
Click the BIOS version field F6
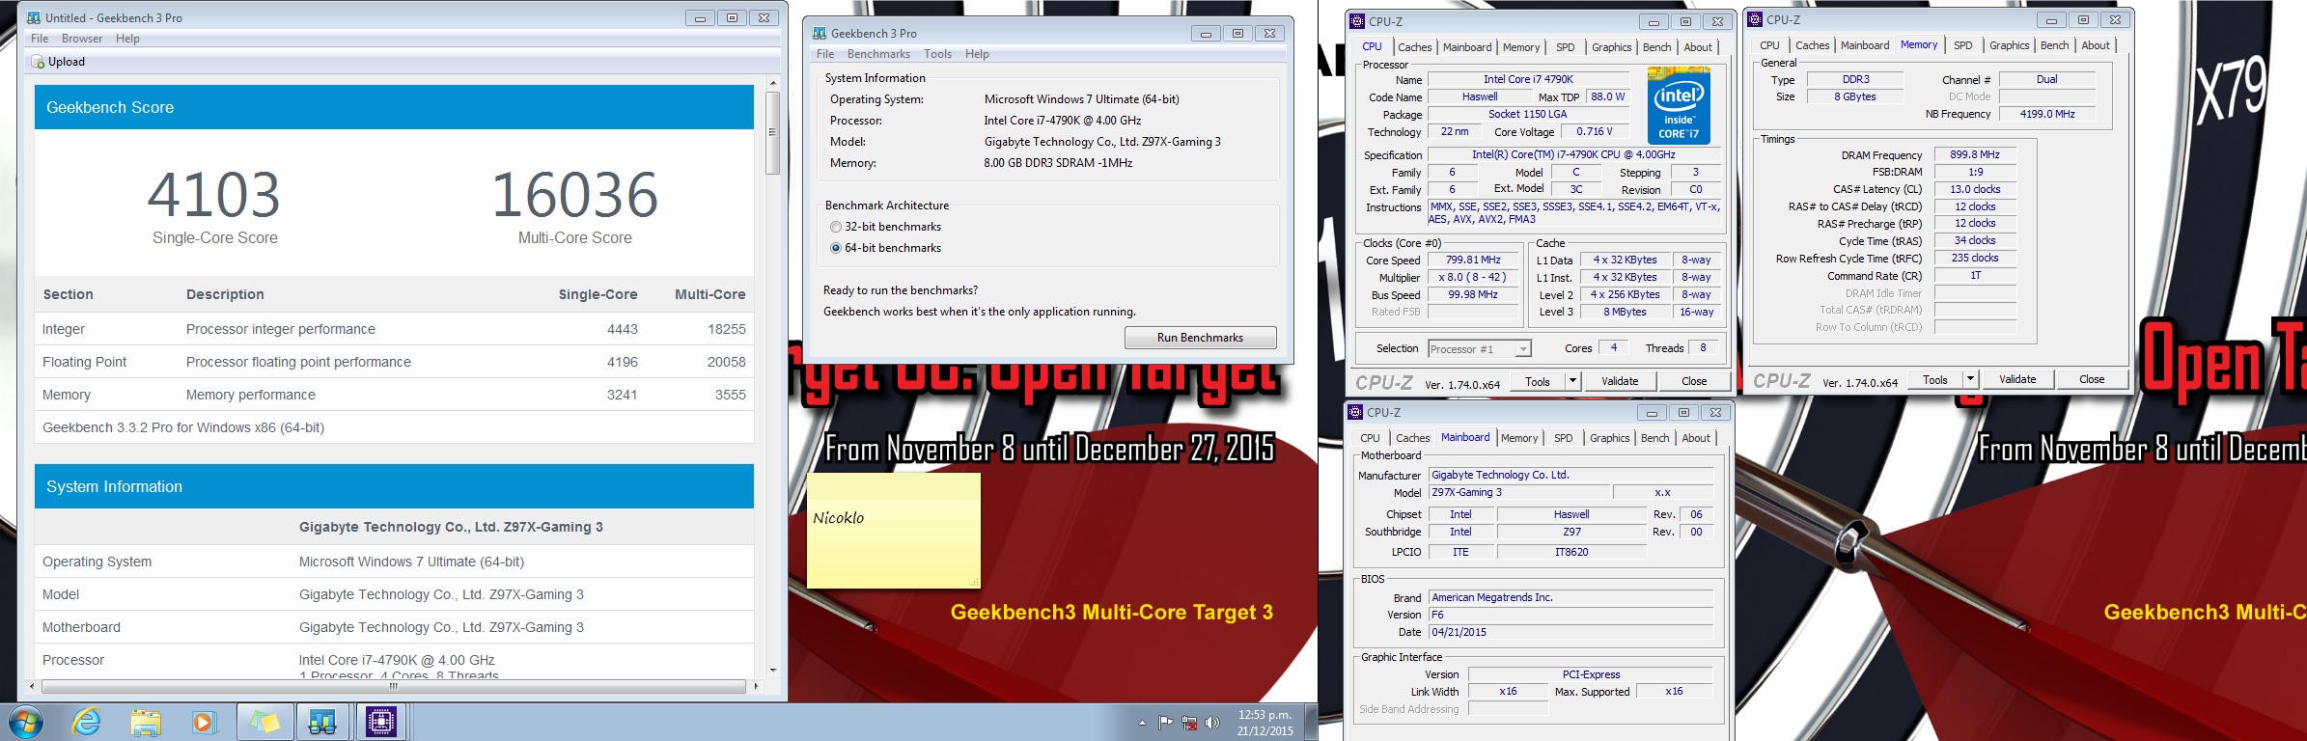1570,615
